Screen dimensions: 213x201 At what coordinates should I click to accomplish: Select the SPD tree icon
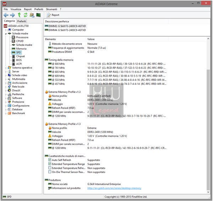tap(13, 52)
